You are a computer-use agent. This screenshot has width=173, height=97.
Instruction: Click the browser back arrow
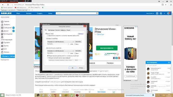(x=3, y=5)
